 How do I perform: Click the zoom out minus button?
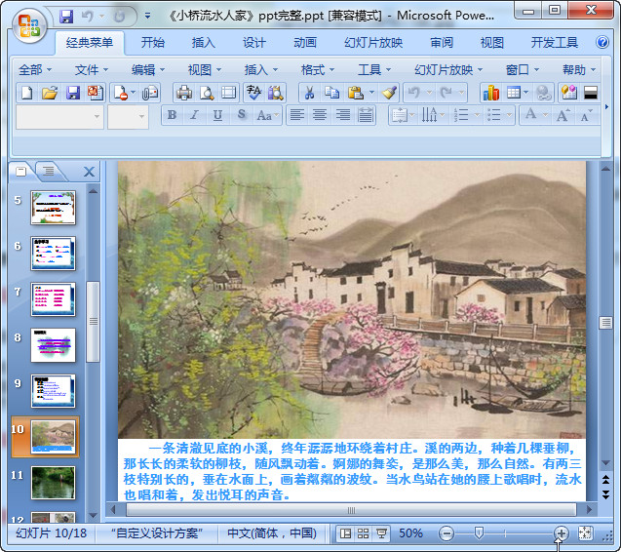click(446, 533)
